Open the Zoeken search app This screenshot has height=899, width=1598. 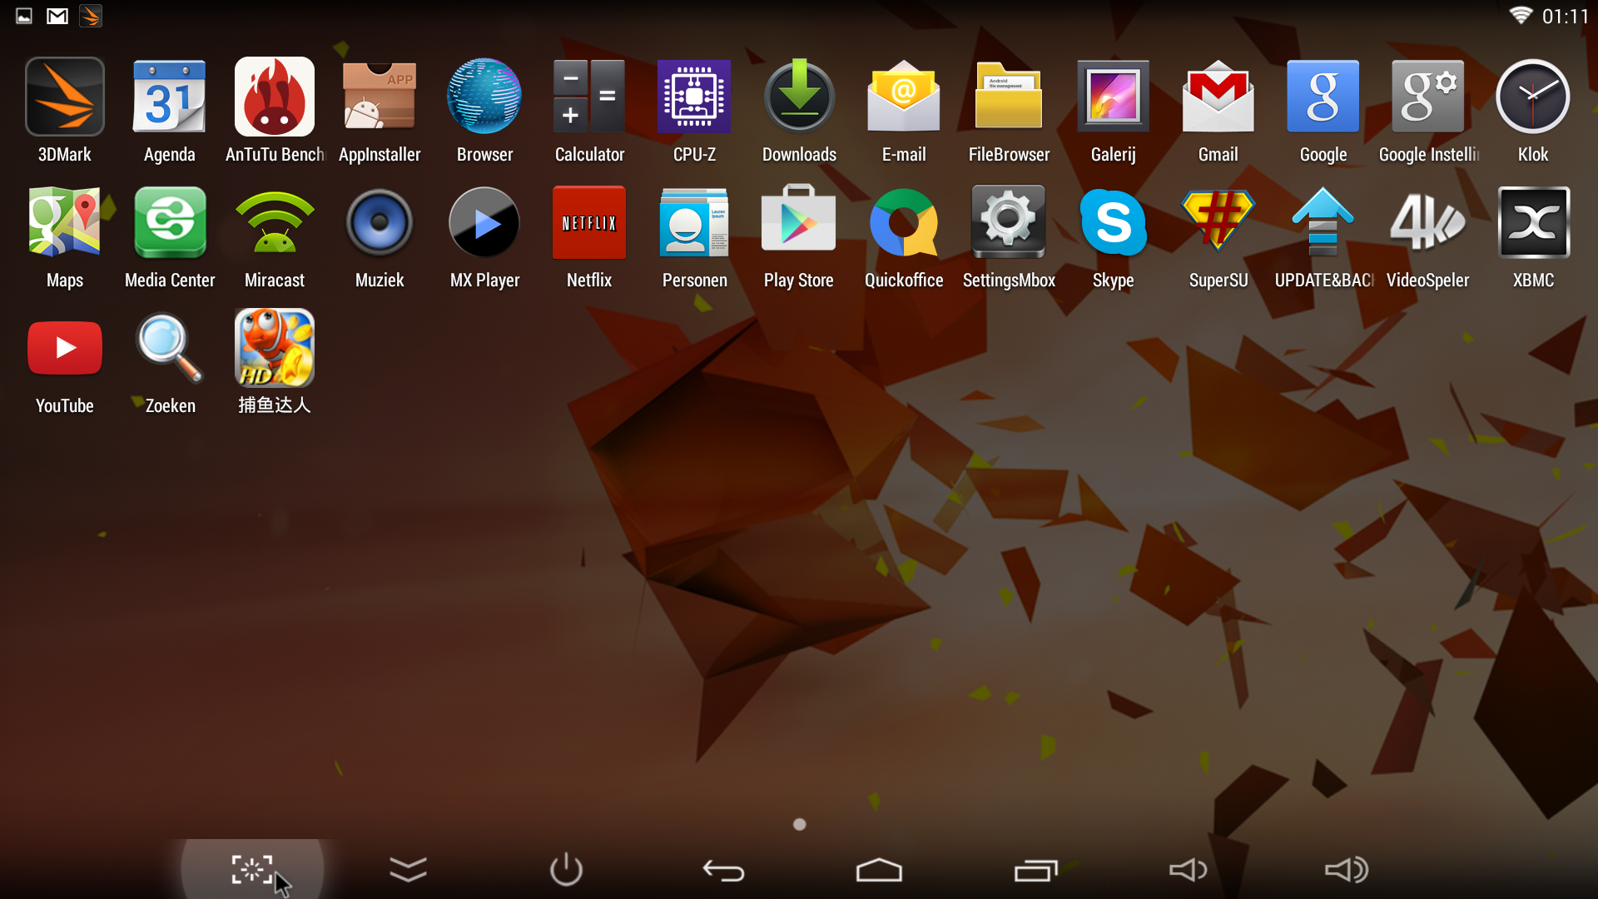coord(170,348)
